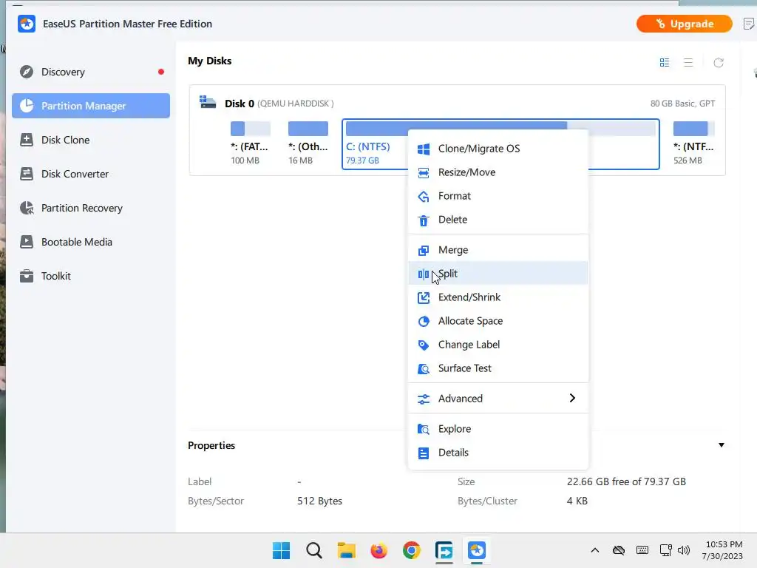Image resolution: width=757 pixels, height=568 pixels.
Task: Open File Explorer from the taskbar
Action: tap(346, 550)
